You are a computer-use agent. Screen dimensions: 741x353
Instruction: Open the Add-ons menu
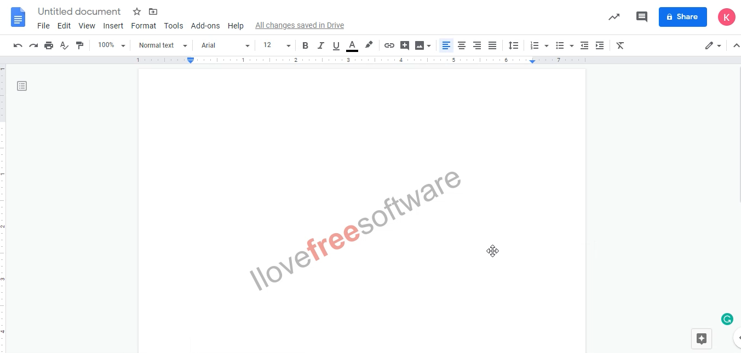(205, 26)
